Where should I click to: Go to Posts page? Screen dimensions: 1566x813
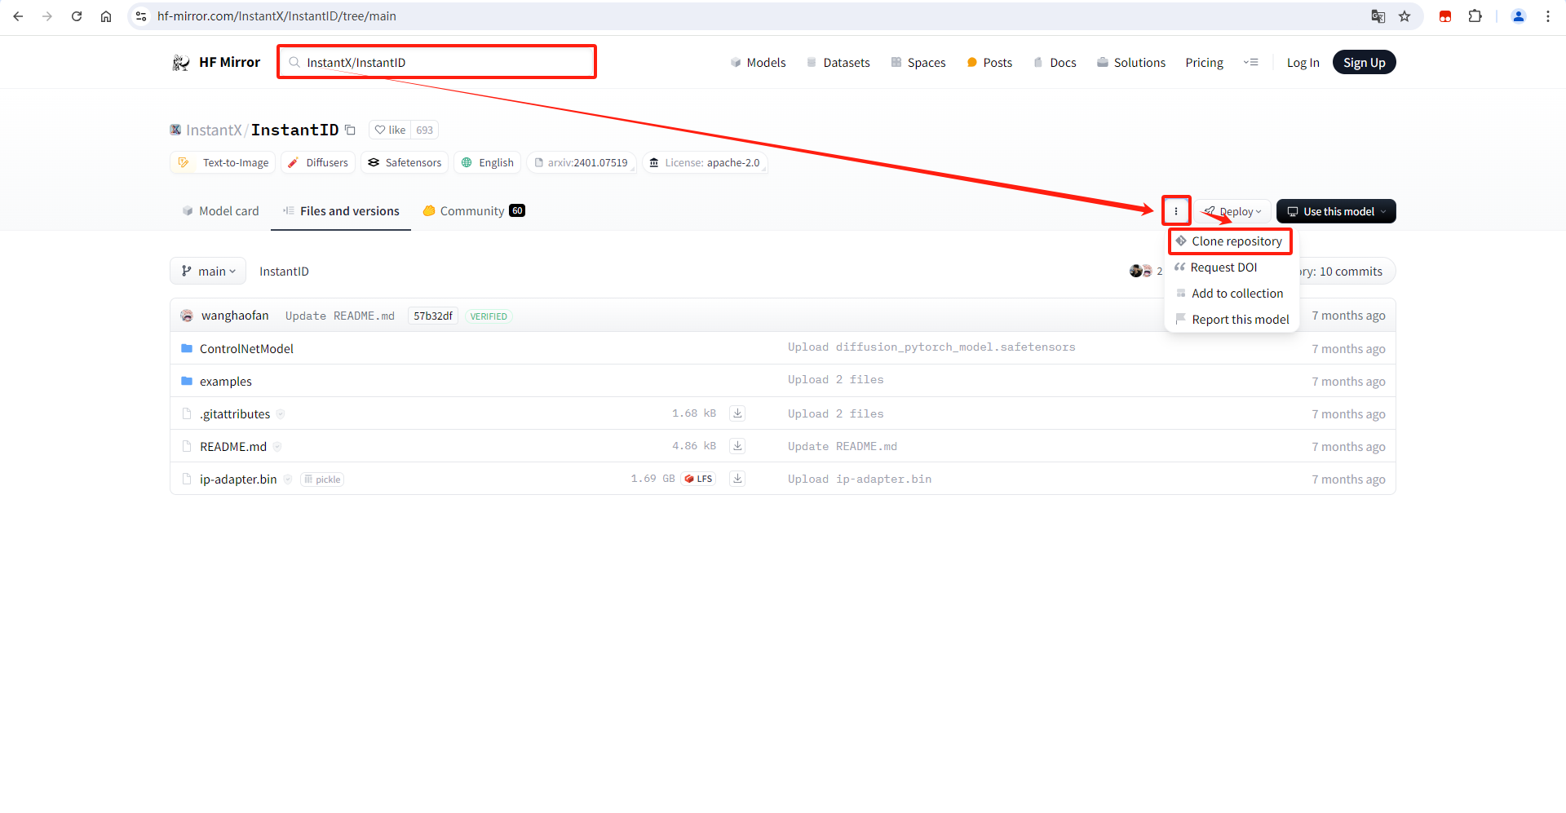coord(989,63)
